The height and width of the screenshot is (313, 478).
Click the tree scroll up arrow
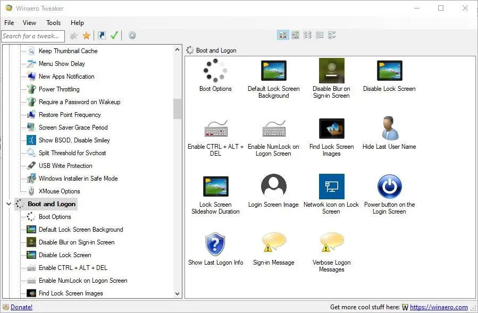[x=178, y=49]
